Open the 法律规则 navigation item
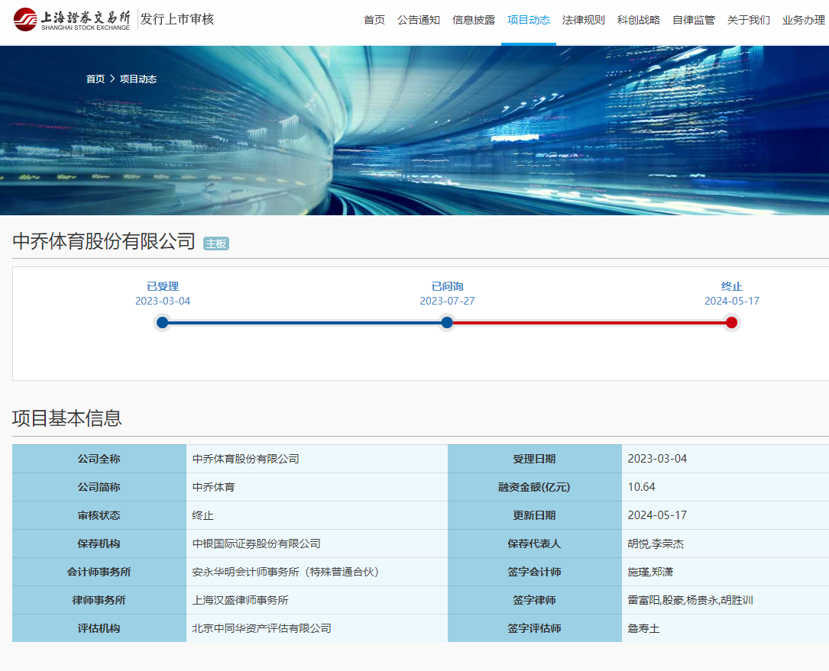 coord(584,20)
